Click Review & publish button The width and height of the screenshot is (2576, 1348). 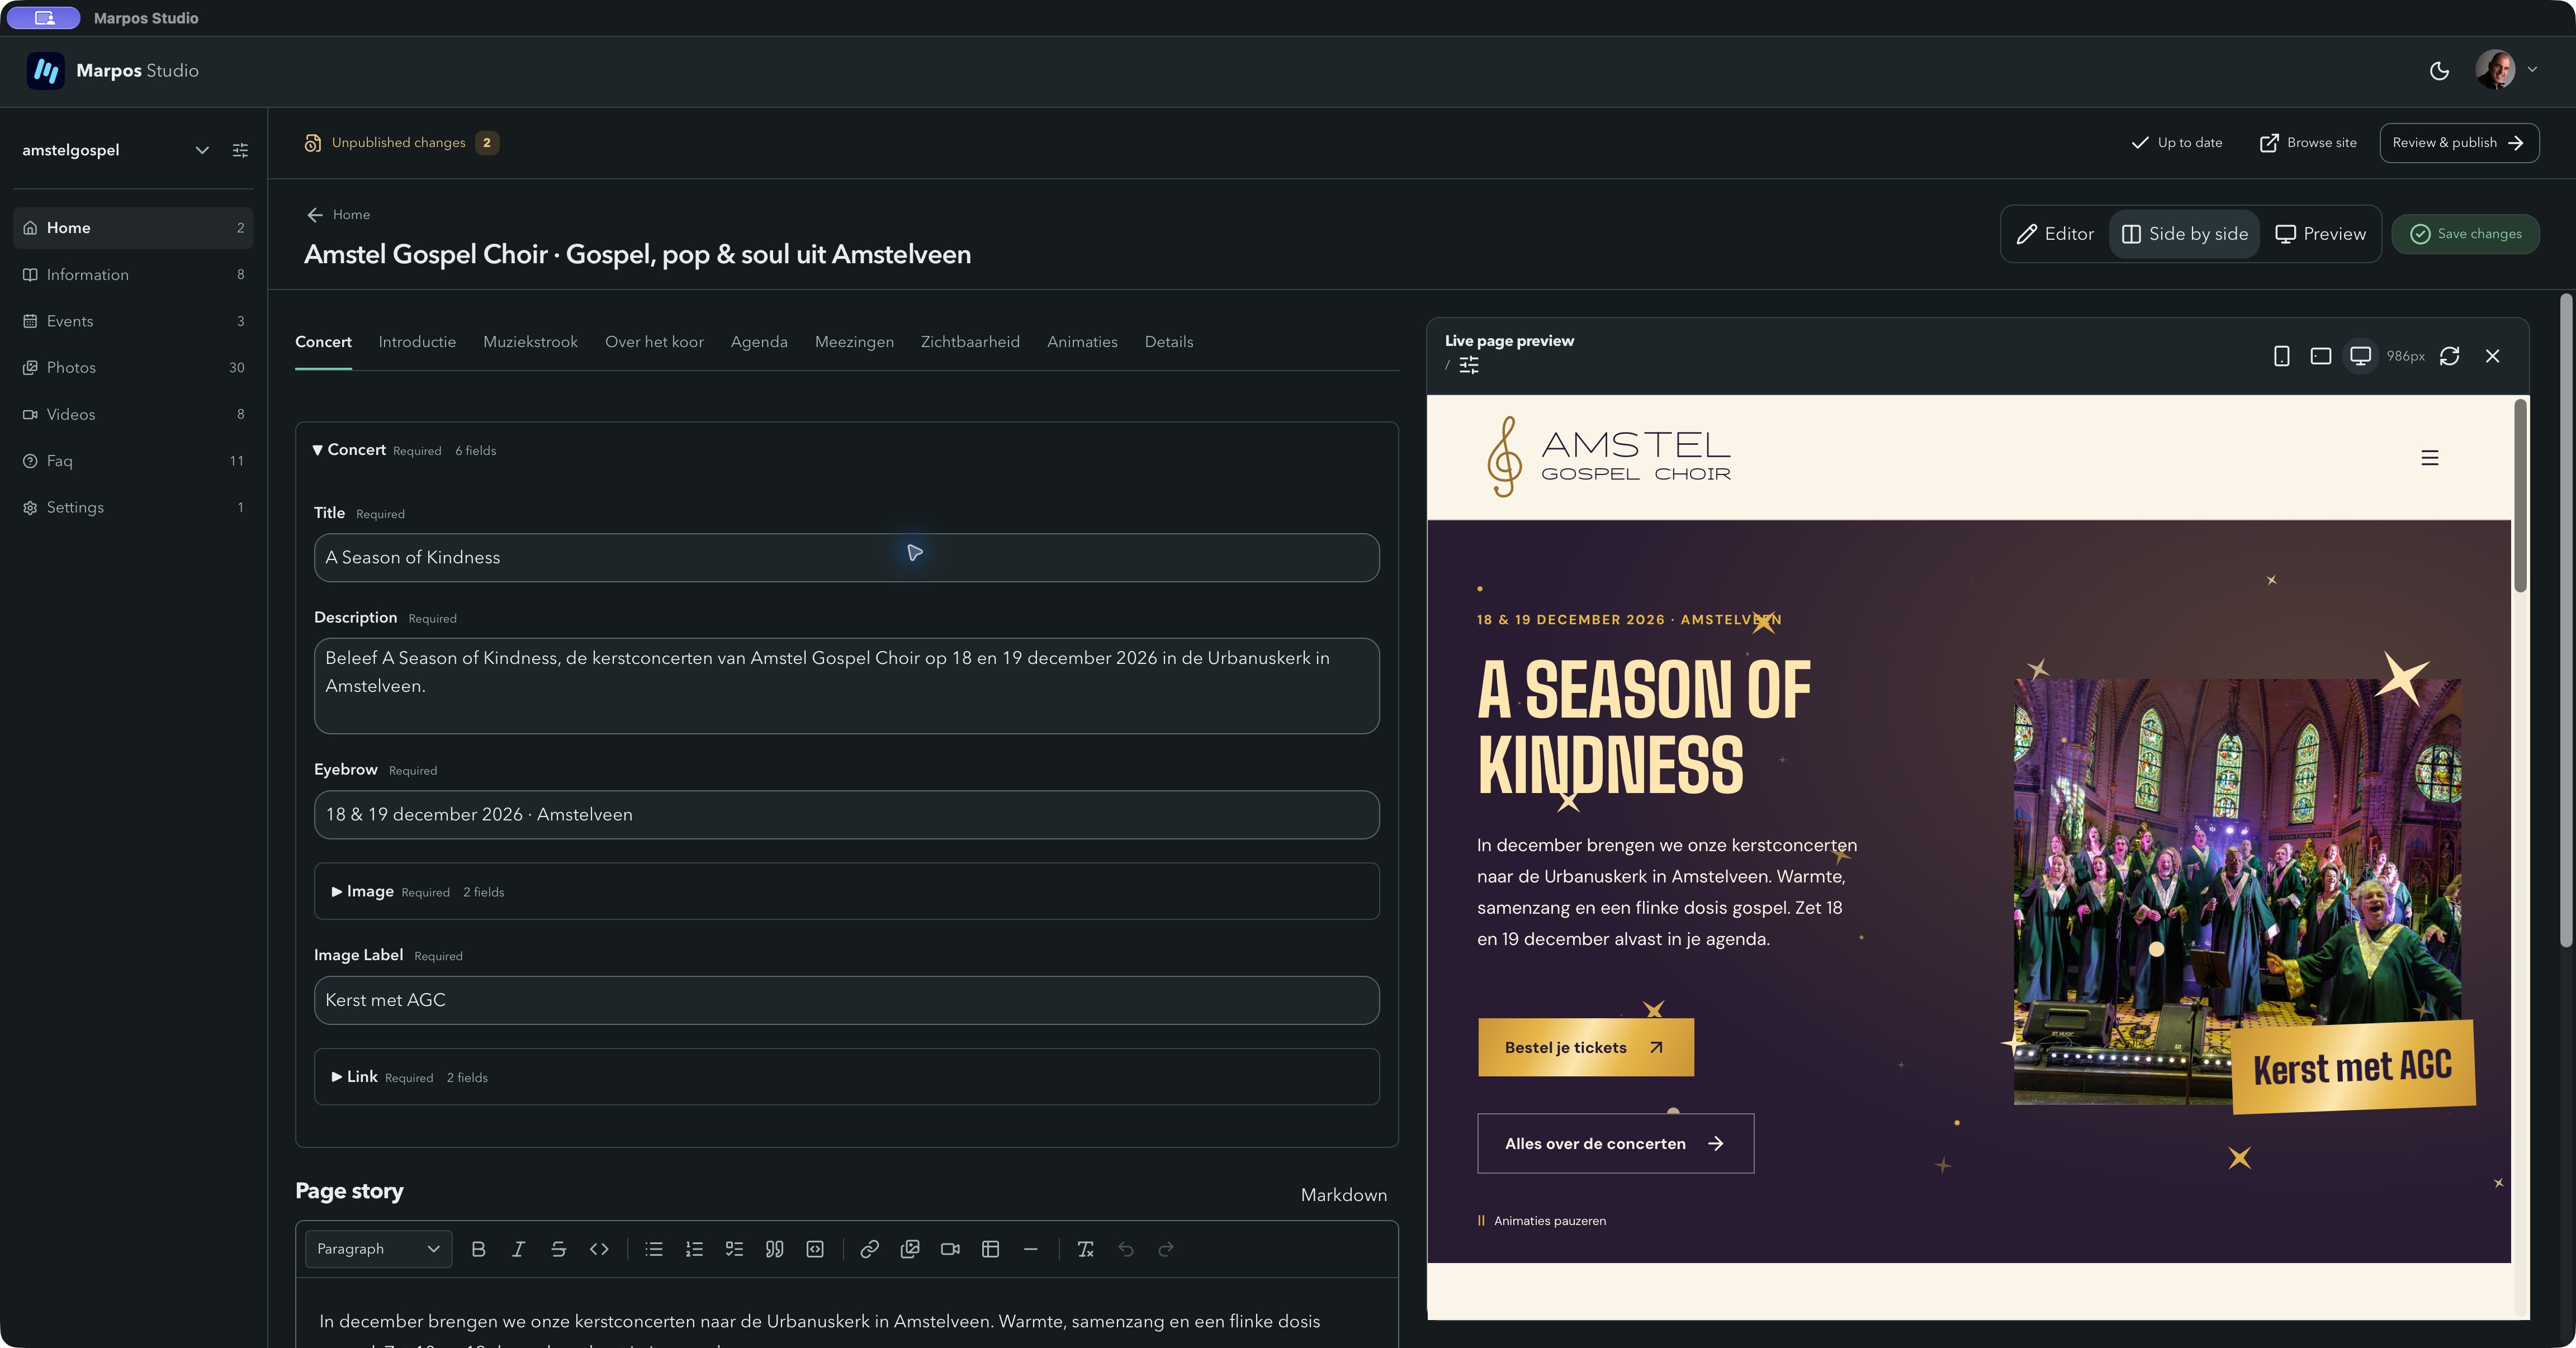click(2458, 143)
